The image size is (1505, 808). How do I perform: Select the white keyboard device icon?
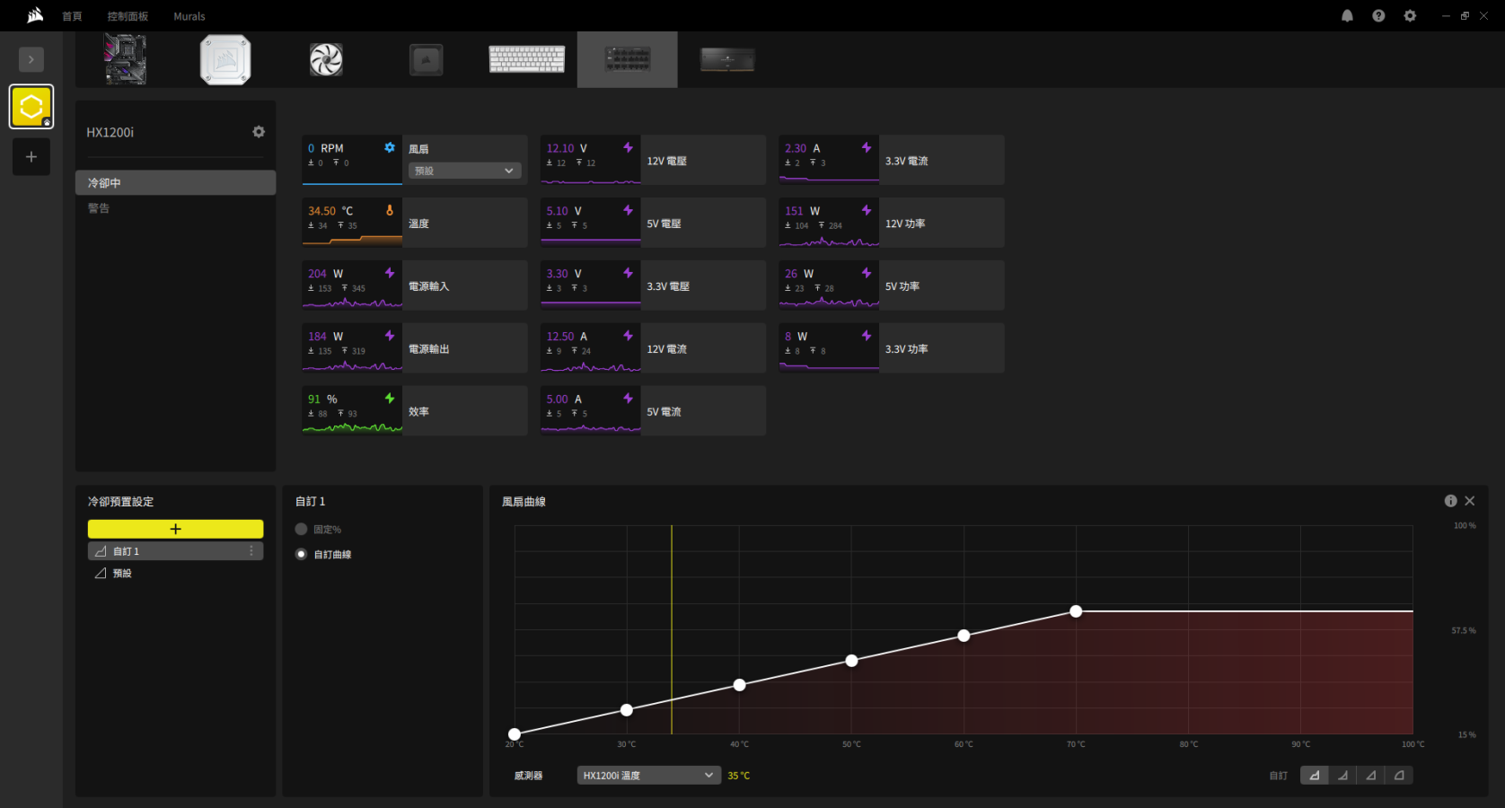click(x=527, y=59)
